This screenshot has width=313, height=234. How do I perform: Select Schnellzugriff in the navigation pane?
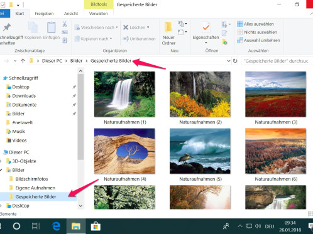point(23,78)
